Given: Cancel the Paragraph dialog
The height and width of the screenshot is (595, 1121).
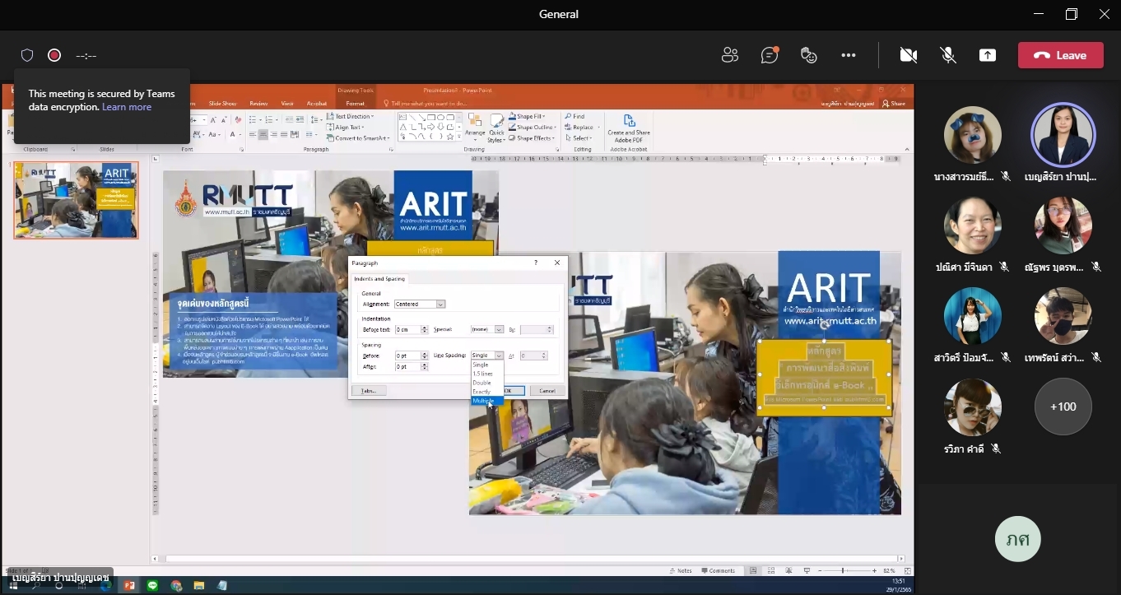Looking at the screenshot, I should 547,391.
